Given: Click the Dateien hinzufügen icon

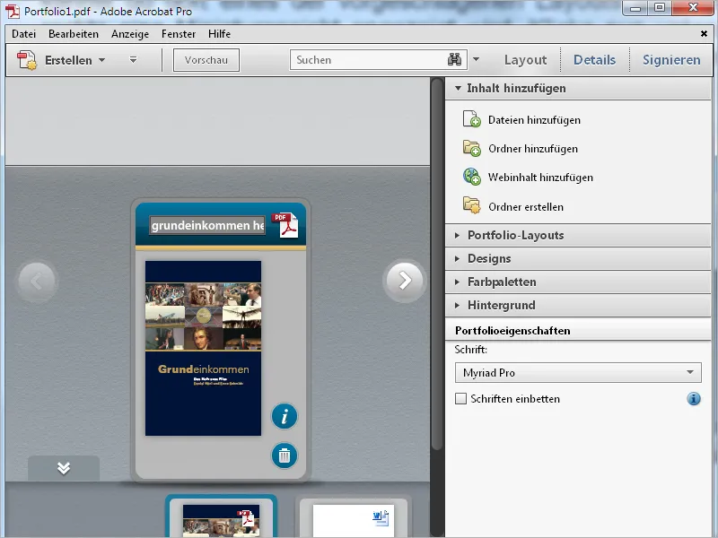Looking at the screenshot, I should (x=472, y=119).
